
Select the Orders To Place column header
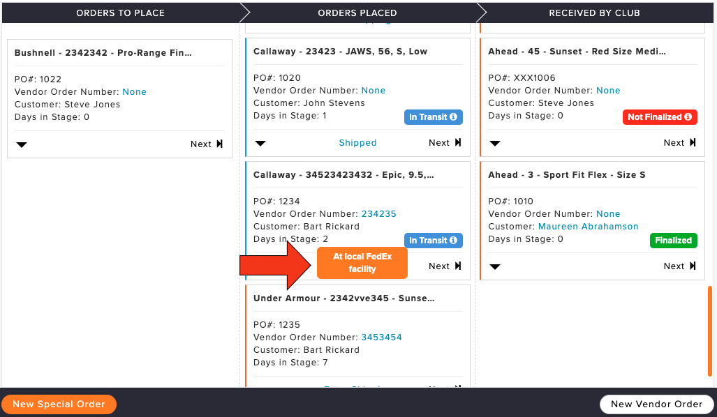coord(120,13)
